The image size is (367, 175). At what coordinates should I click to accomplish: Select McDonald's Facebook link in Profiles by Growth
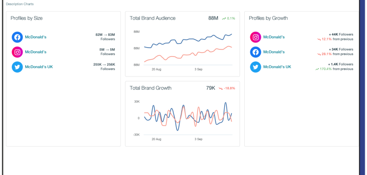click(274, 52)
